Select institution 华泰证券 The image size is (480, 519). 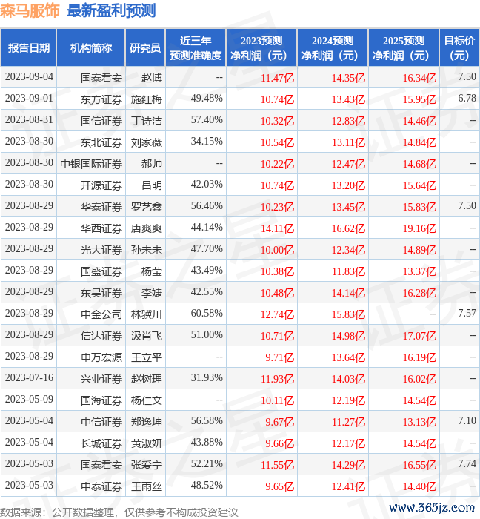101,207
